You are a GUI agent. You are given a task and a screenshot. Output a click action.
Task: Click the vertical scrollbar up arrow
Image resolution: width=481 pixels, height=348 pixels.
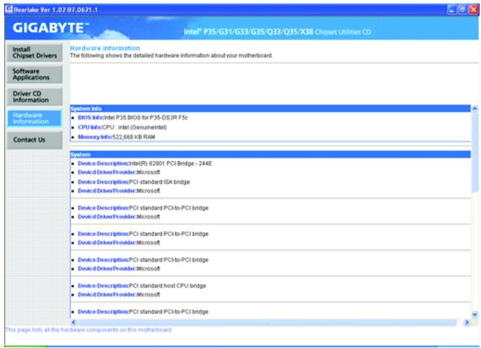[x=475, y=108]
